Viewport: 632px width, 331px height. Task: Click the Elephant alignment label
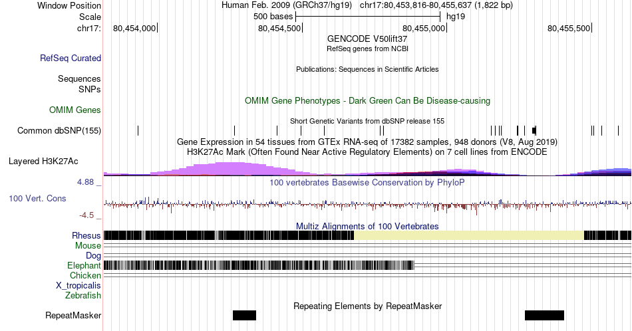tap(84, 265)
